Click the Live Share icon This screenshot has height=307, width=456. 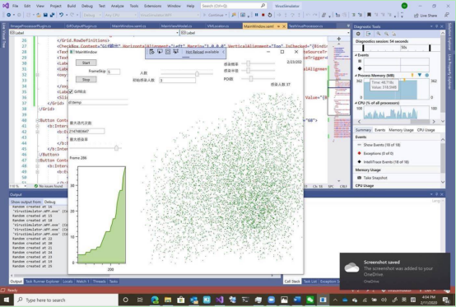tap(416, 16)
